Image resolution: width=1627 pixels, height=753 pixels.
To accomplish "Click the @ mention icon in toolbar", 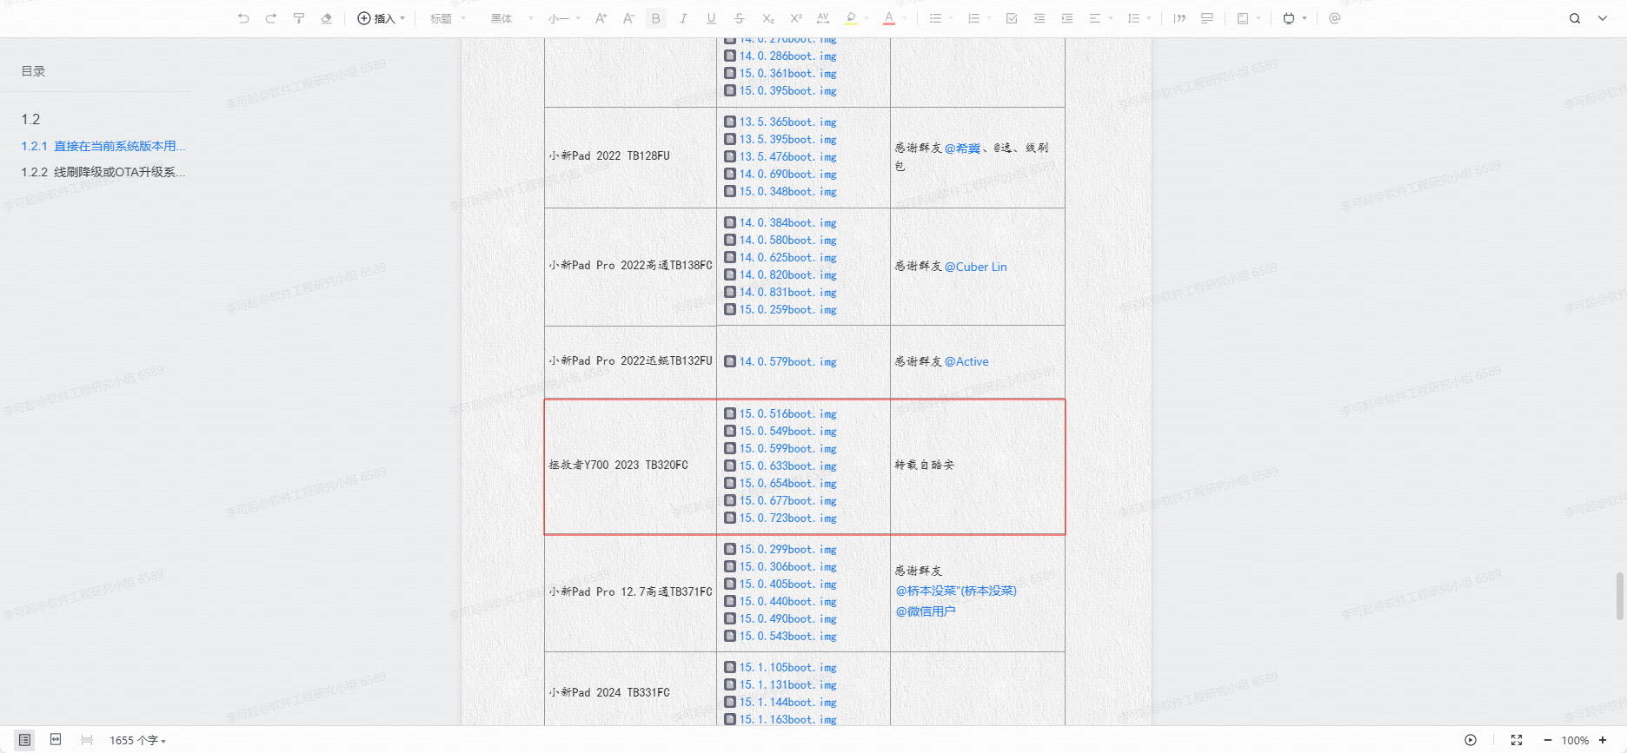I will (x=1335, y=18).
